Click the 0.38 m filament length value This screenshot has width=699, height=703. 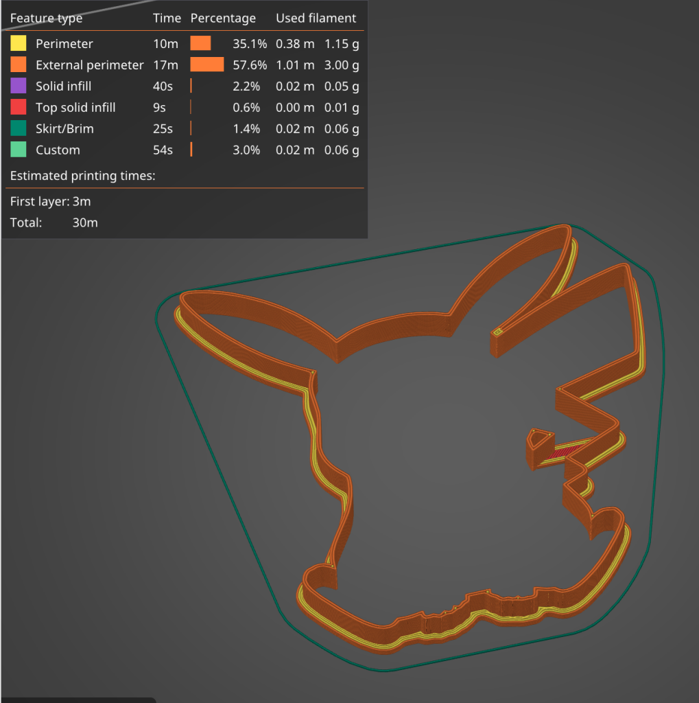[295, 43]
